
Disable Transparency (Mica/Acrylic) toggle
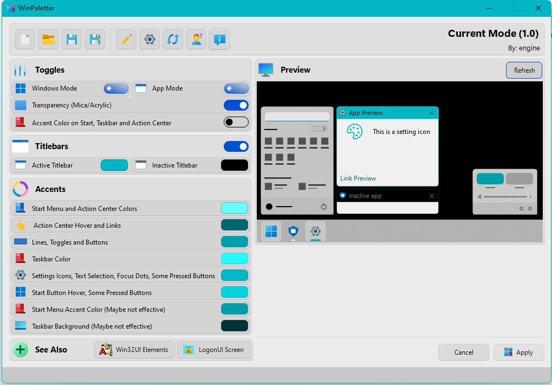click(236, 105)
